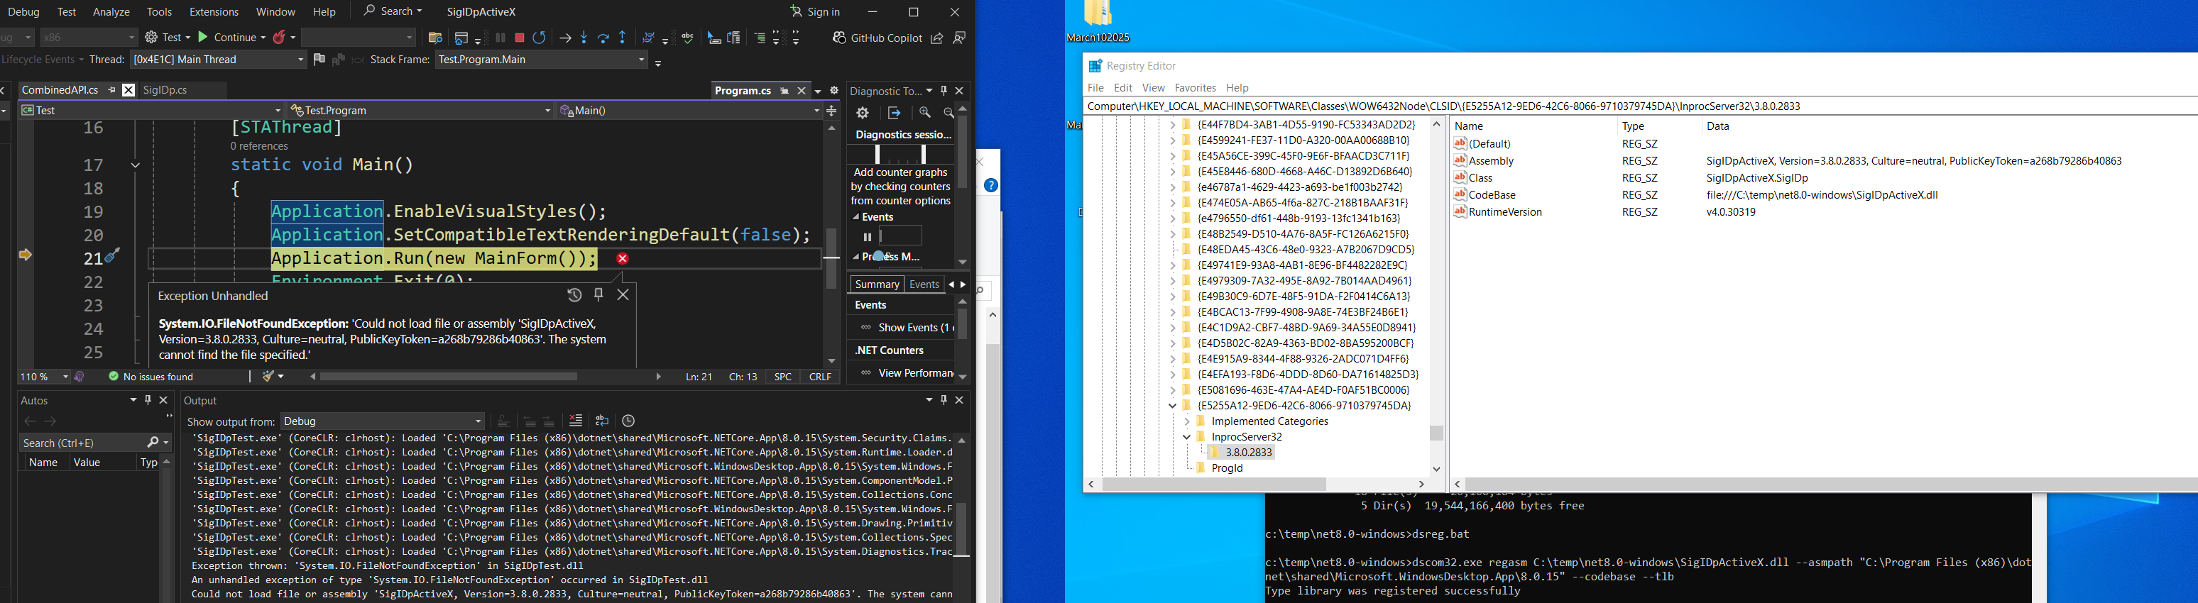Click Sign in in Visual Studio
Screen dimensions: 2198x603
(815, 12)
